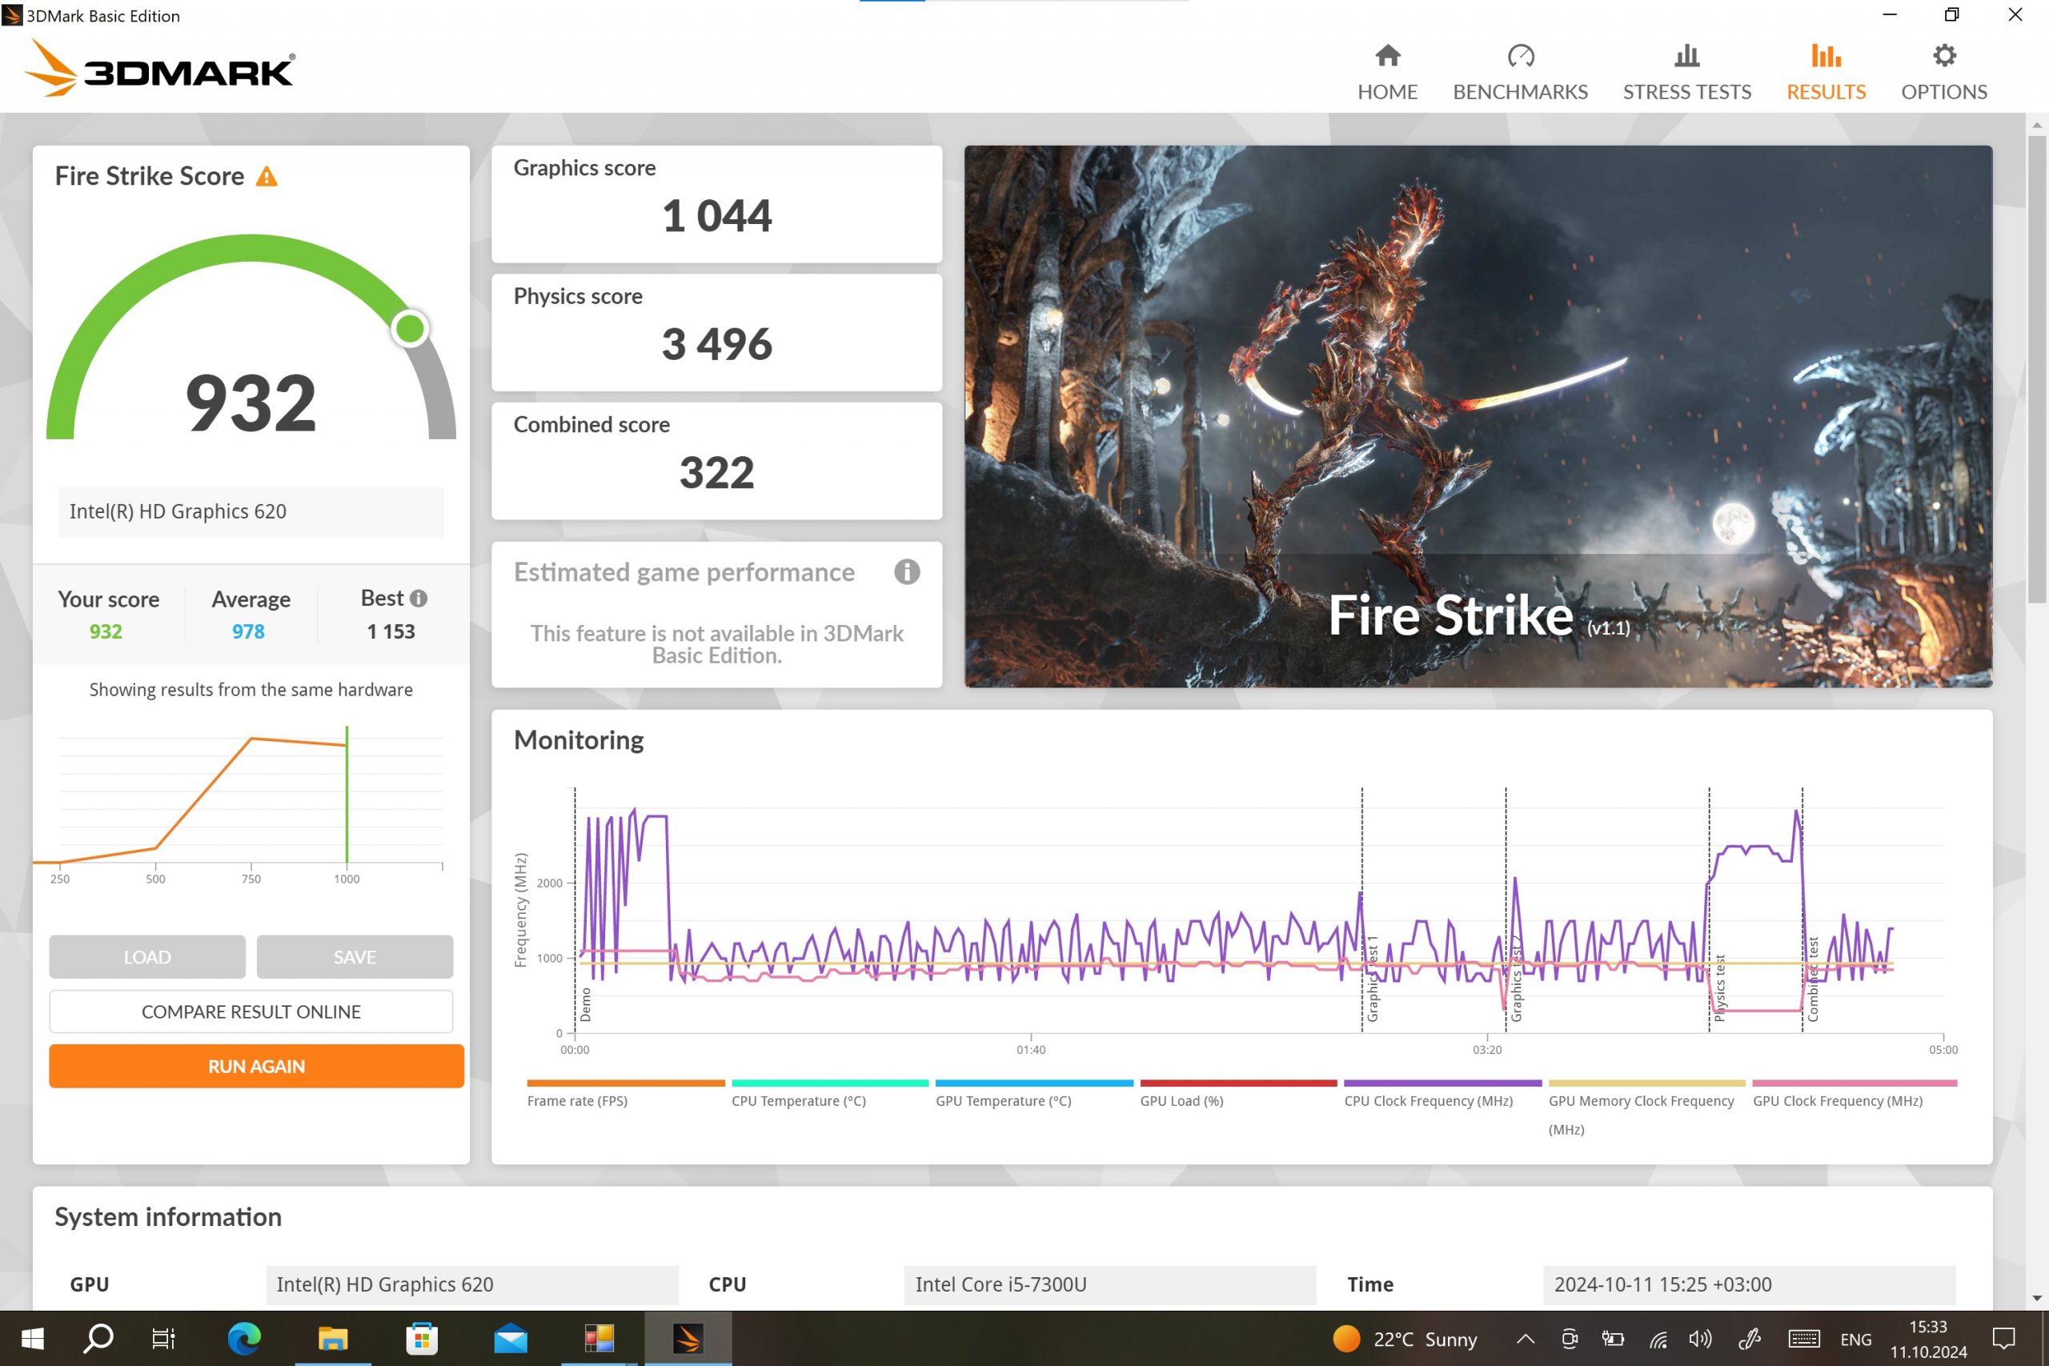Click the SAVE button

click(355, 956)
